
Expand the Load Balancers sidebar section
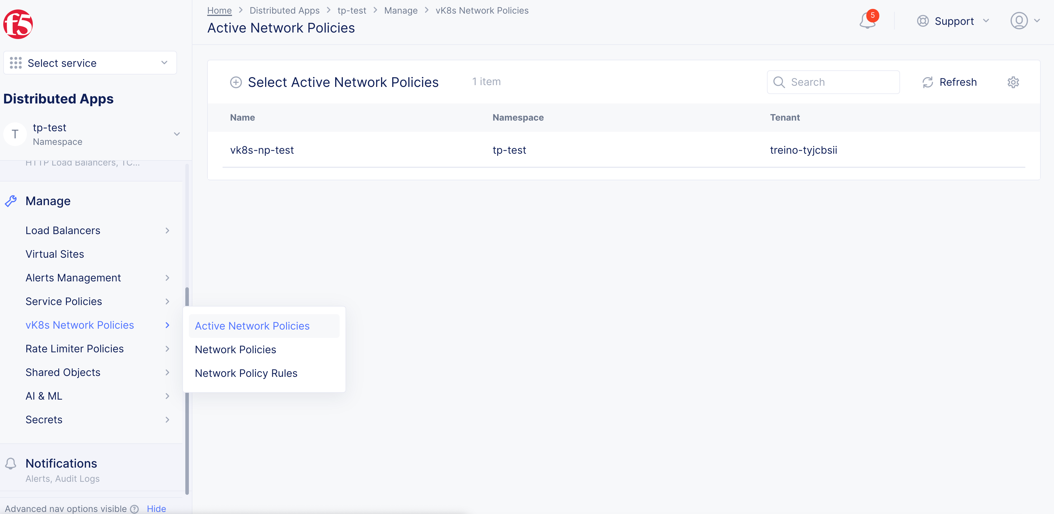pos(167,231)
